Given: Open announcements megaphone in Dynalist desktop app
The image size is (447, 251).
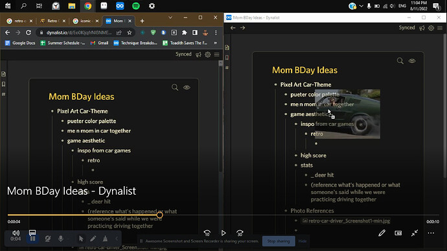Looking at the screenshot, I should click(x=422, y=28).
